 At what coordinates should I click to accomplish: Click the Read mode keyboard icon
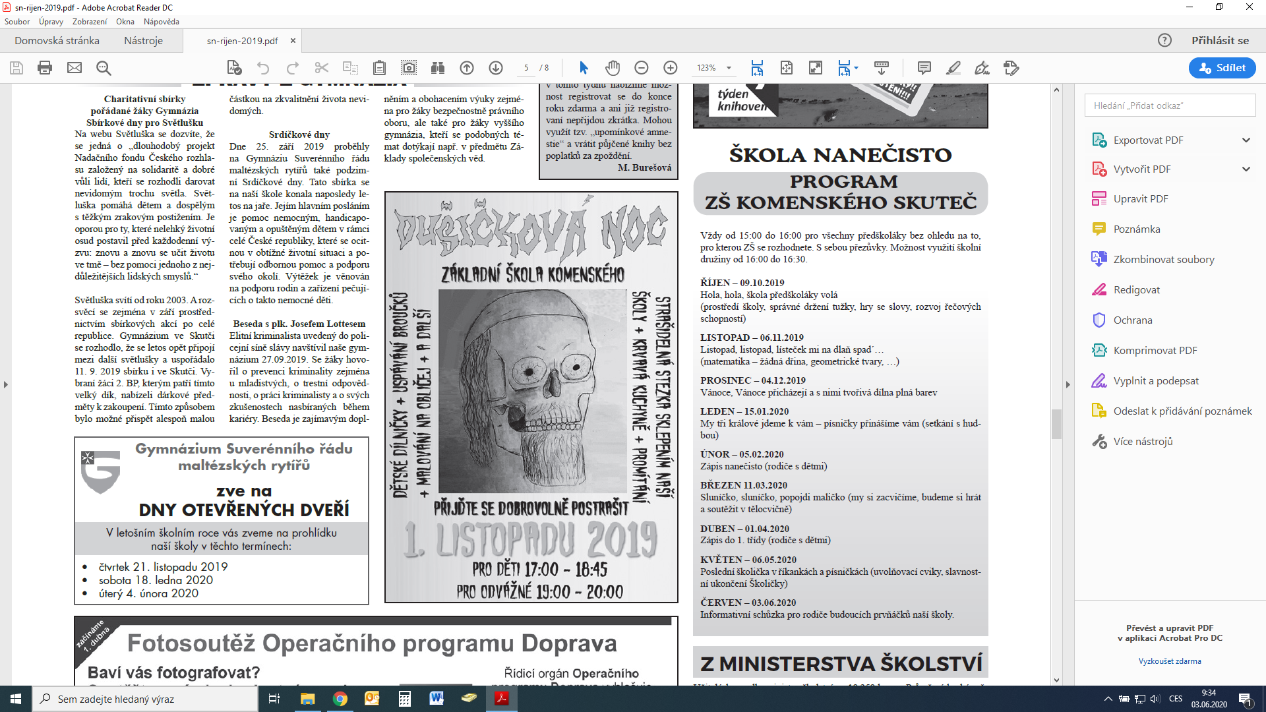pos(882,68)
